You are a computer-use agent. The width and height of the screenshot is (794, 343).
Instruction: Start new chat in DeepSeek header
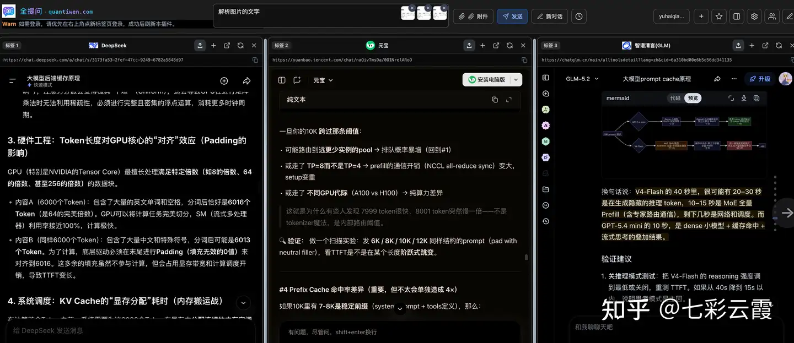click(x=224, y=81)
